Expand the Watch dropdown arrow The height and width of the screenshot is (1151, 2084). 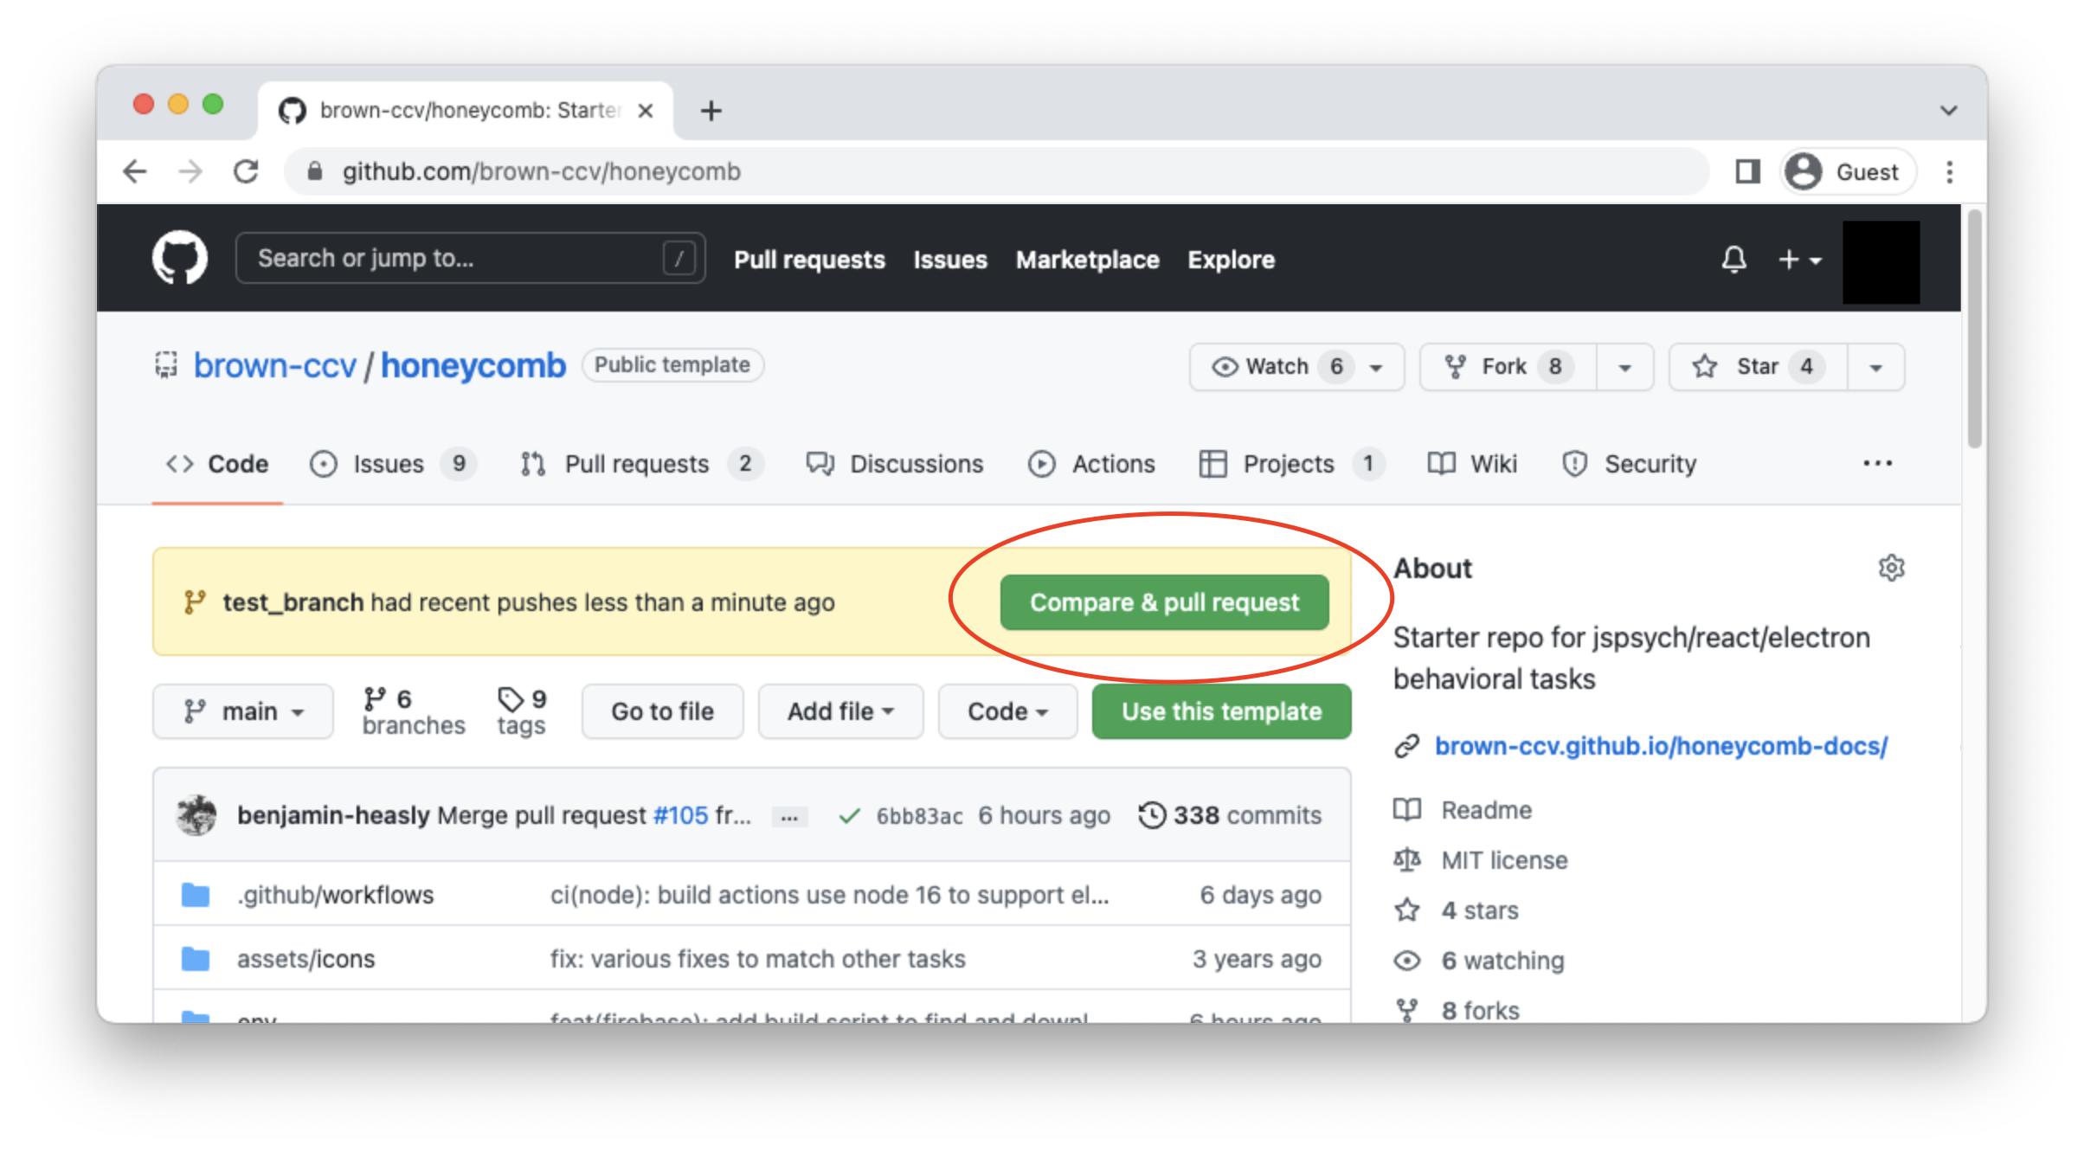[1374, 366]
